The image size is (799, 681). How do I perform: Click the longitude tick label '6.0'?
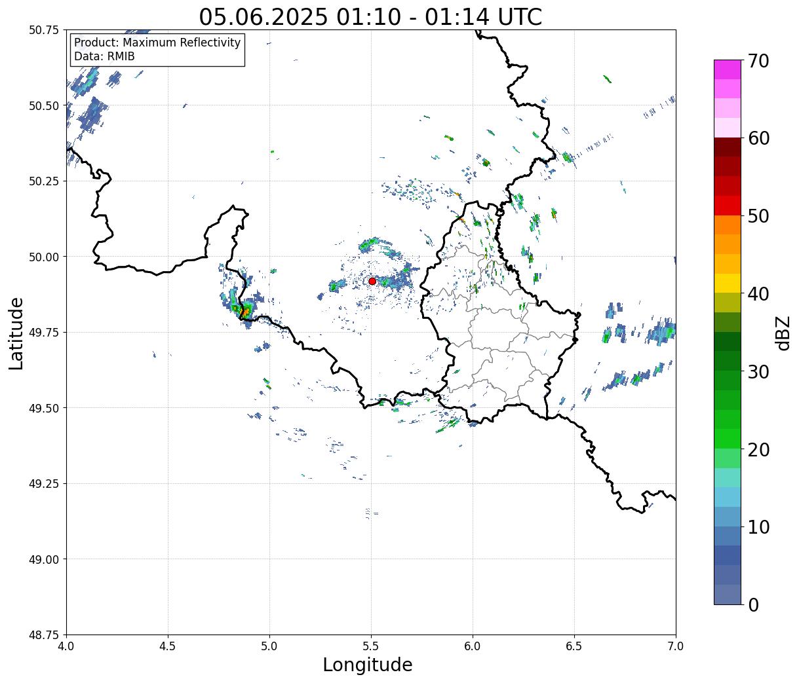coord(473,646)
